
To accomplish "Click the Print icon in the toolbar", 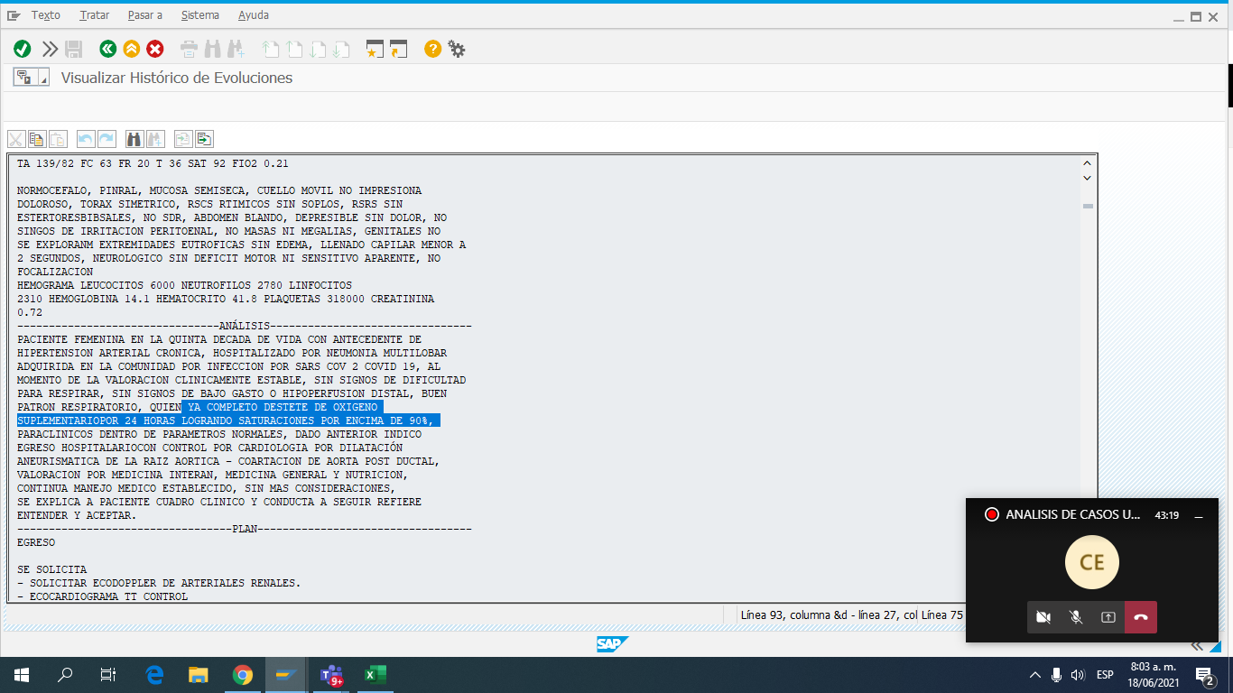I will tap(189, 49).
